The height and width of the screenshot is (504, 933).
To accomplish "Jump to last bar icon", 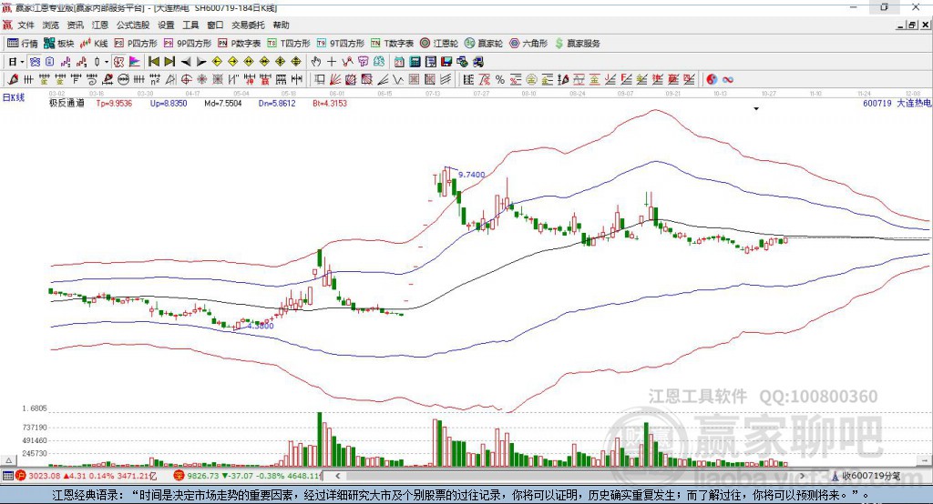I will pos(169,62).
